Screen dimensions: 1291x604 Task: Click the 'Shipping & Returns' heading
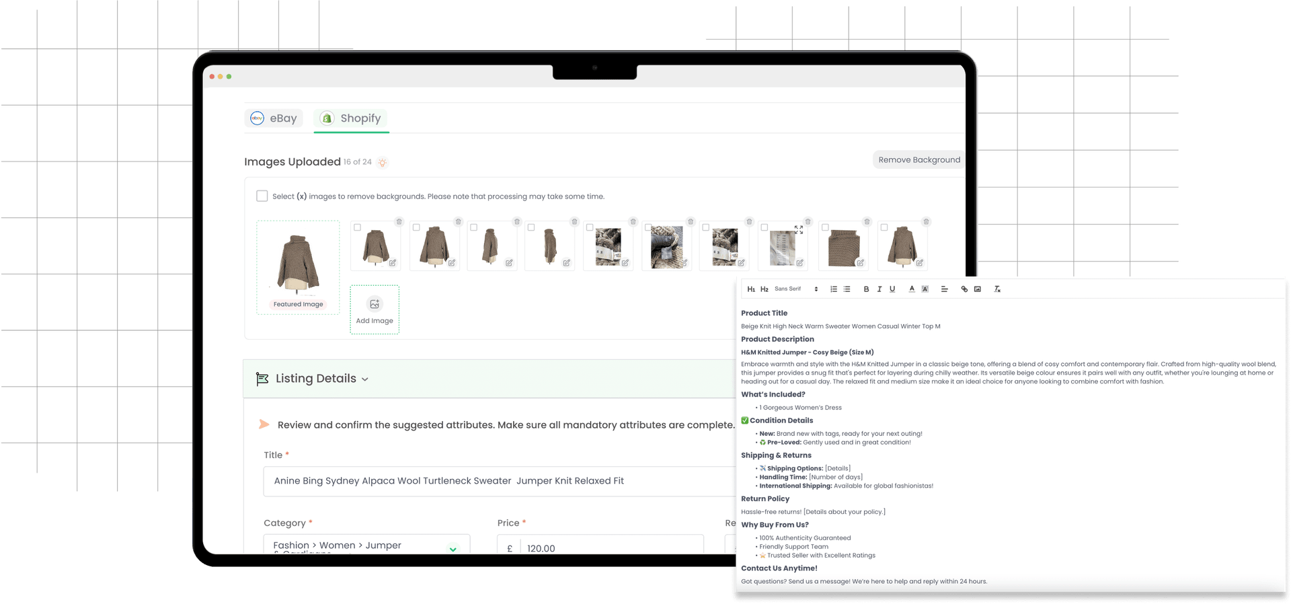pos(776,455)
